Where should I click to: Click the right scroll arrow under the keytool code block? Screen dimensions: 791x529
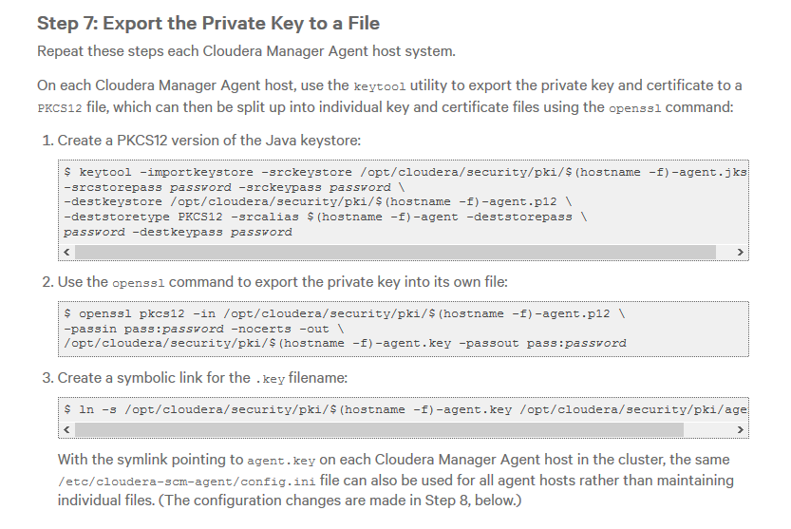[742, 252]
